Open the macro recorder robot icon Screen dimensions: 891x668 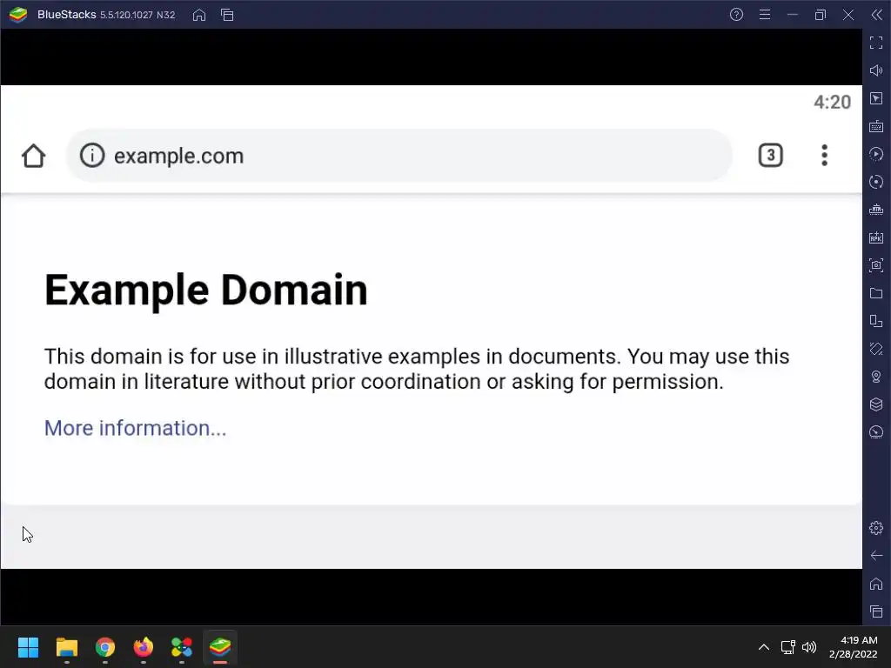(876, 210)
